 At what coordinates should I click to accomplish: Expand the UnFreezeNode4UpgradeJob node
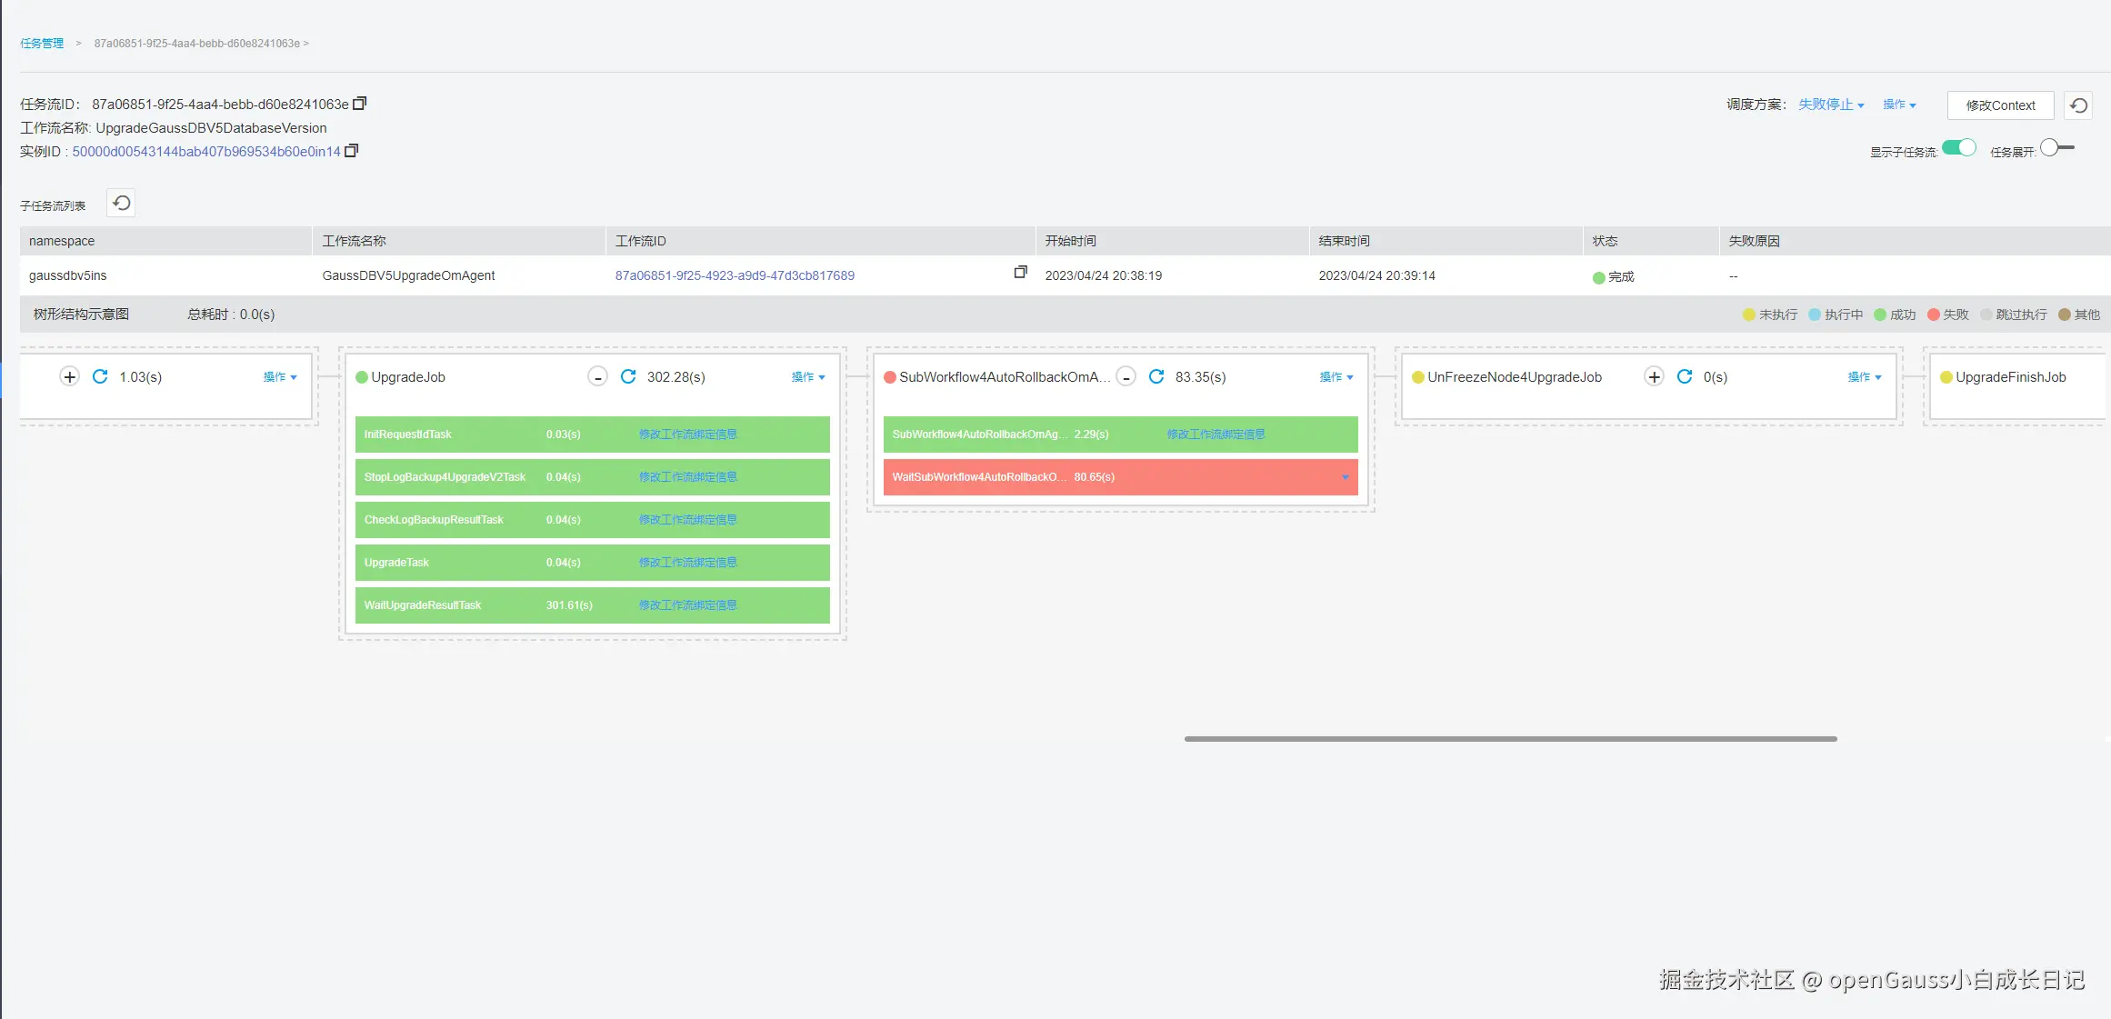coord(1654,377)
